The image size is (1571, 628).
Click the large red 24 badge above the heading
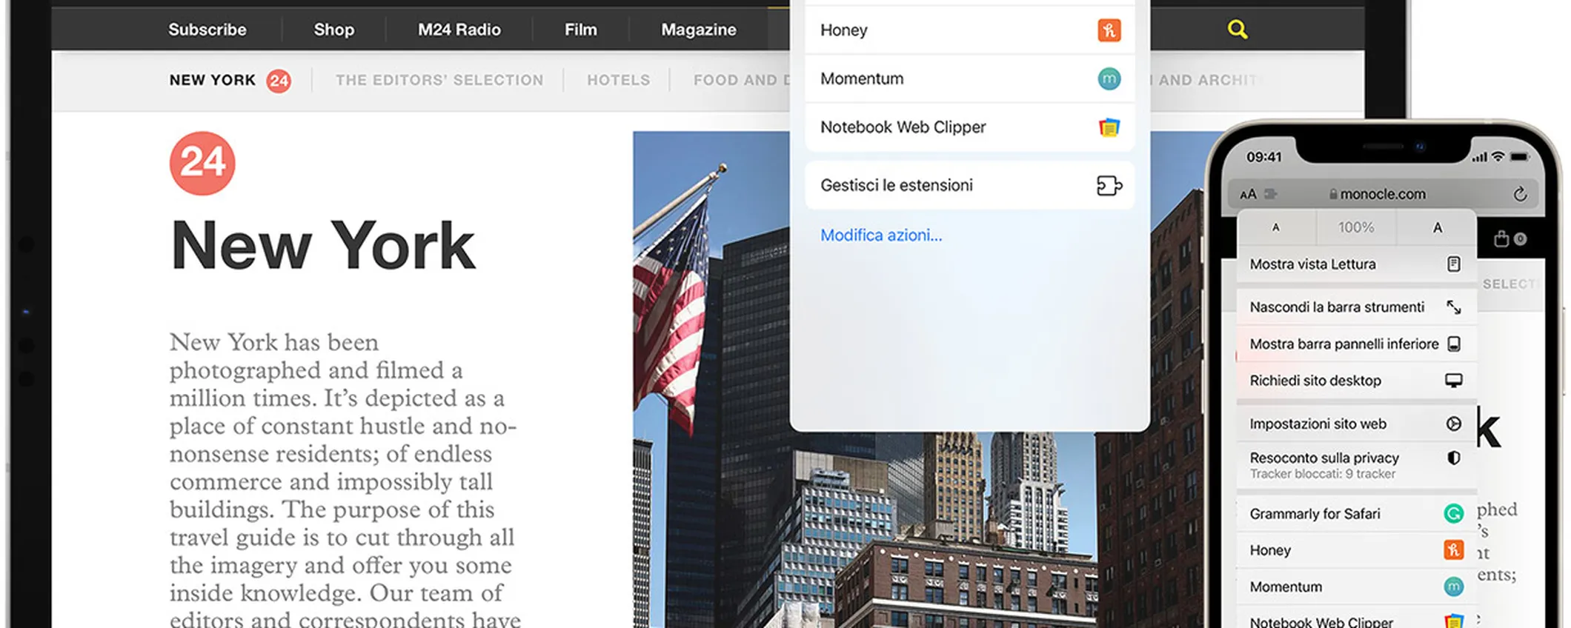click(202, 163)
